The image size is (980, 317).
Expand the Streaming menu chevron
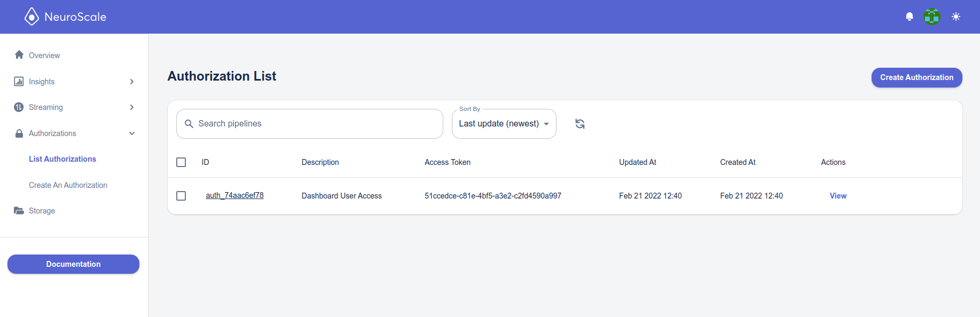click(x=132, y=107)
